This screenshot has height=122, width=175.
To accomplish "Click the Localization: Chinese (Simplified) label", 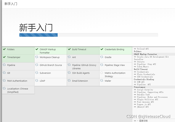I will click(18, 90).
